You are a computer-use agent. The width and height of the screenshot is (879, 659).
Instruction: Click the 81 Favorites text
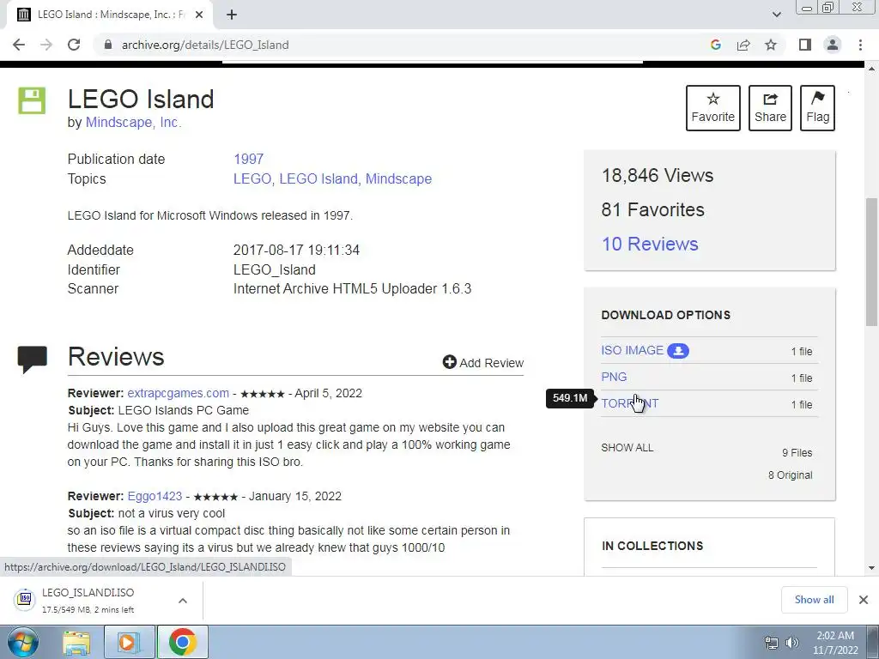coord(653,209)
